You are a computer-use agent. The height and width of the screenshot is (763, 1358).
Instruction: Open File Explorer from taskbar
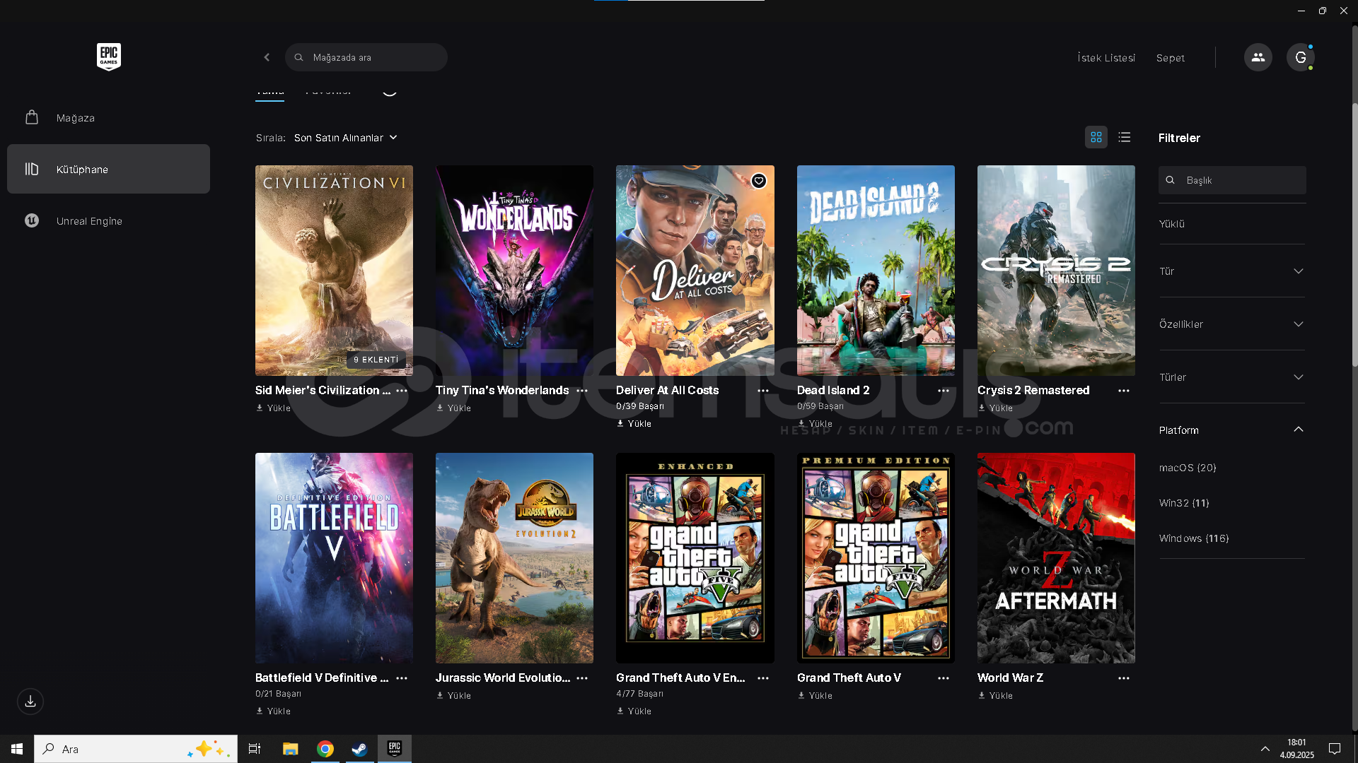(291, 749)
